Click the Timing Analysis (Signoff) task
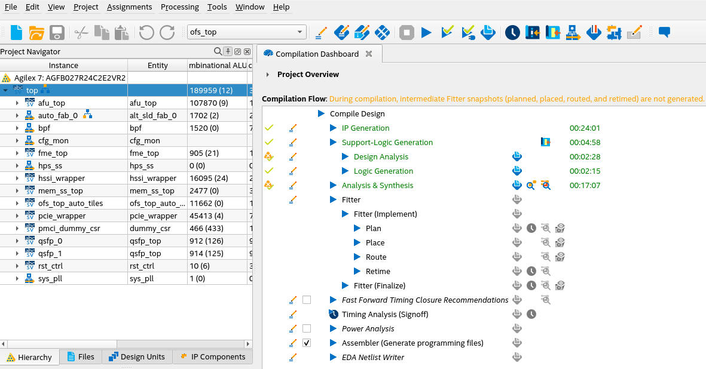Viewport: 706px width, 369px height. click(384, 315)
